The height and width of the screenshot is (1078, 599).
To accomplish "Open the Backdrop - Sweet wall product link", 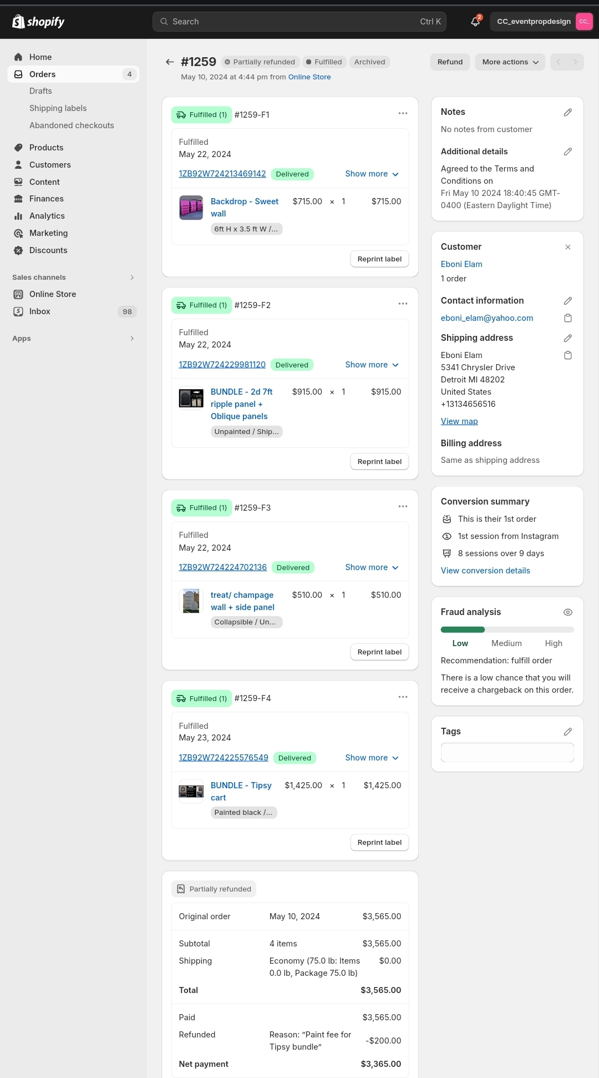I will (245, 208).
